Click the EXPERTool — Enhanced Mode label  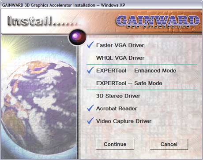pyautogui.click(x=136, y=70)
